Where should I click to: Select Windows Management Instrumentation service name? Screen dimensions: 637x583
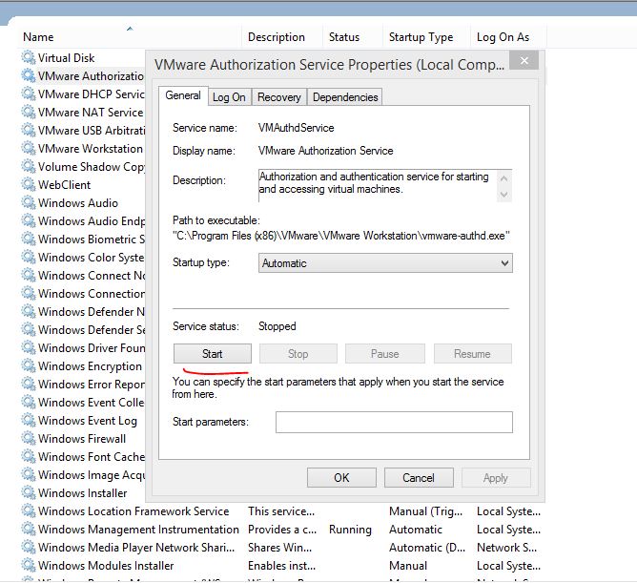(x=138, y=530)
